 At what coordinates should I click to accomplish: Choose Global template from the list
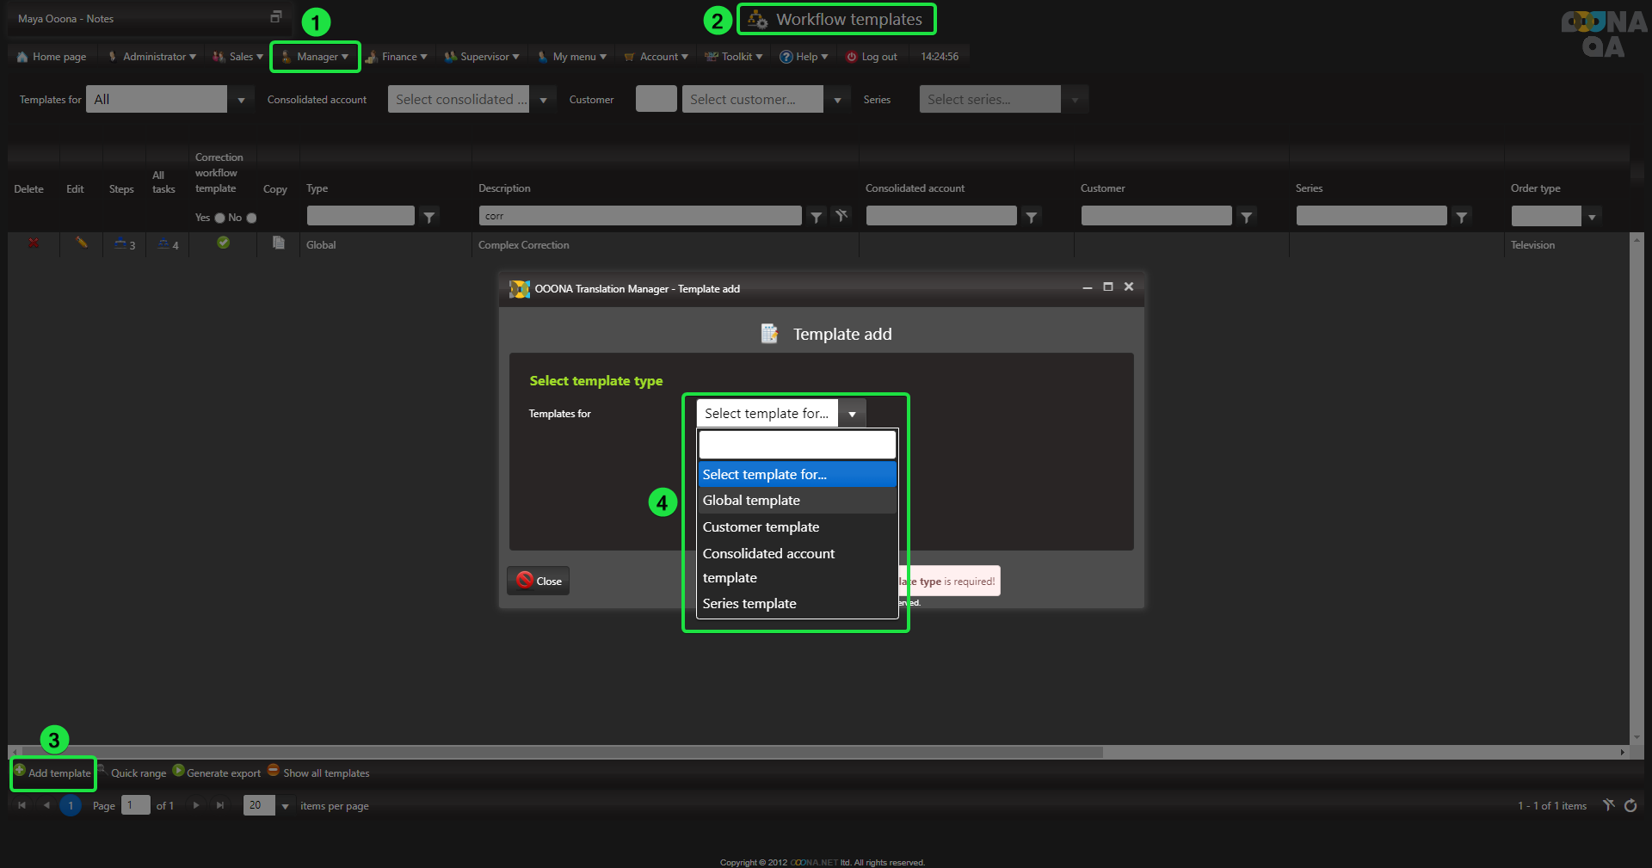pyautogui.click(x=750, y=501)
